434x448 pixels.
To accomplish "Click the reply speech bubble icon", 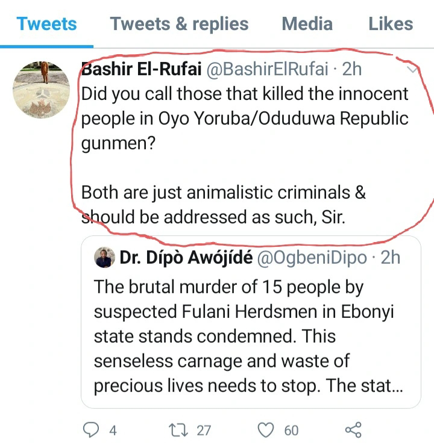I will click(x=90, y=429).
